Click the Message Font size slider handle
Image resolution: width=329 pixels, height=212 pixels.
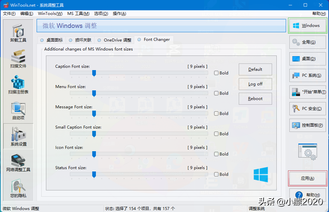(94, 114)
